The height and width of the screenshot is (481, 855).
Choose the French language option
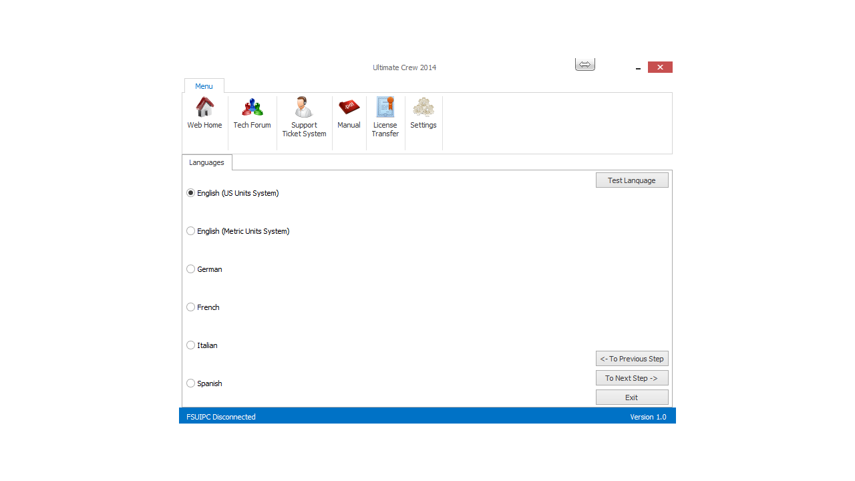(x=203, y=307)
